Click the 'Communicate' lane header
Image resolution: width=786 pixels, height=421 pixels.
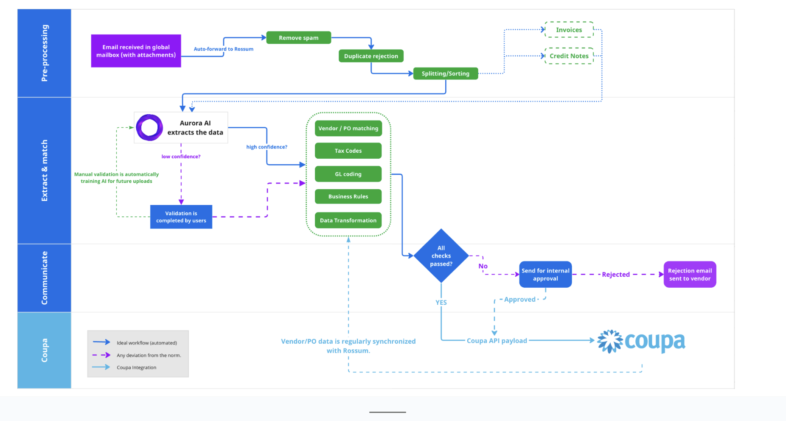[44, 278]
